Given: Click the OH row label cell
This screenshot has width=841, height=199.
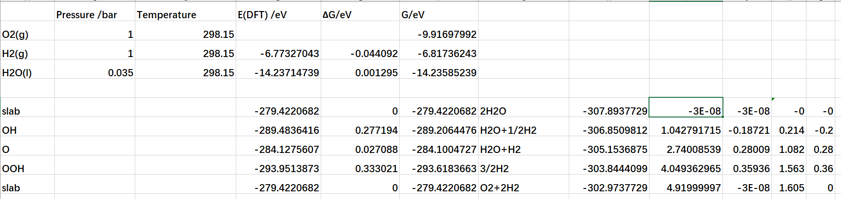Looking at the screenshot, I should click(x=27, y=130).
